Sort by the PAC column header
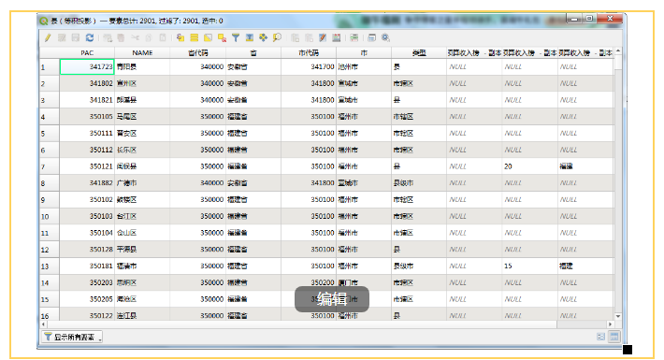 [x=87, y=53]
